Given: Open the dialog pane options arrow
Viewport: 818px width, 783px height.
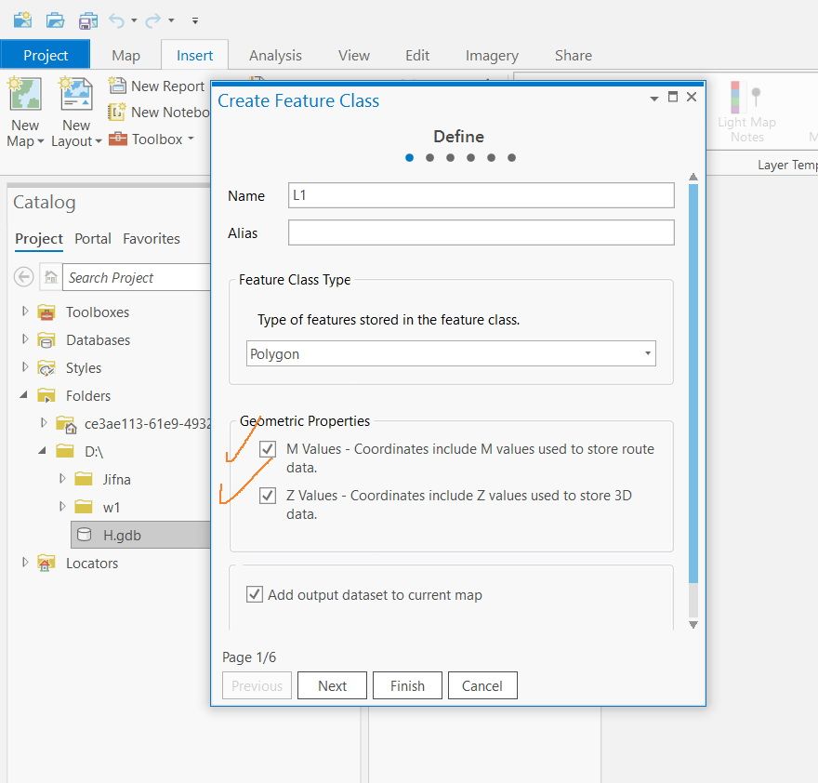Looking at the screenshot, I should pyautogui.click(x=654, y=98).
